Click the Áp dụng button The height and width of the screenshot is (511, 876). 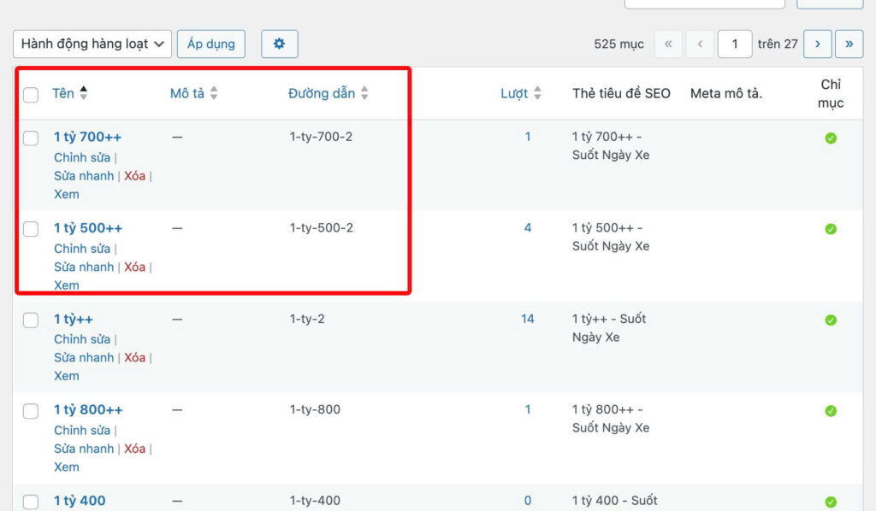[211, 44]
